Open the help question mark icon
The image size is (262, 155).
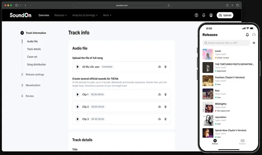pyautogui.click(x=196, y=15)
